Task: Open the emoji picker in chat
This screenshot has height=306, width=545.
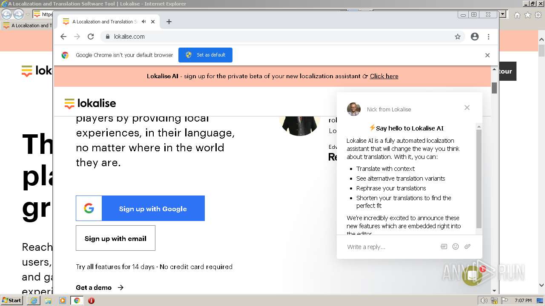Action: click(x=456, y=246)
